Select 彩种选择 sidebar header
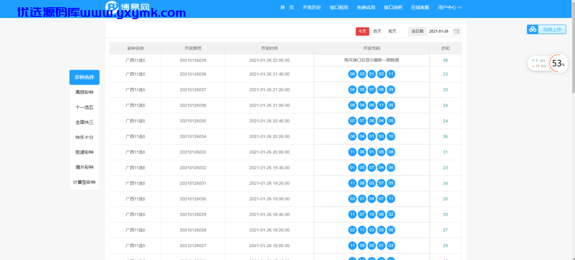The image size is (575, 260). (x=84, y=77)
